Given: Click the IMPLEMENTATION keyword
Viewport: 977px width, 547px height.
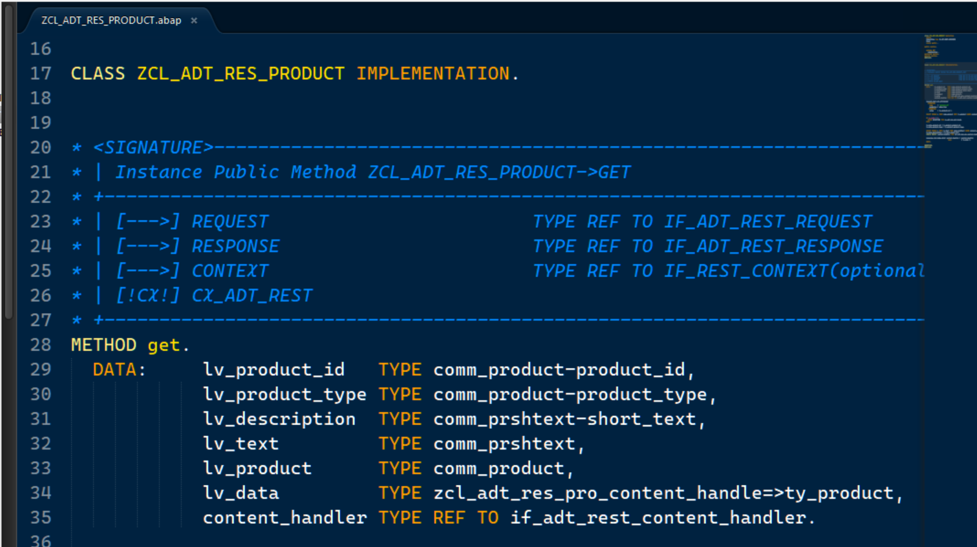Looking at the screenshot, I should 432,74.
